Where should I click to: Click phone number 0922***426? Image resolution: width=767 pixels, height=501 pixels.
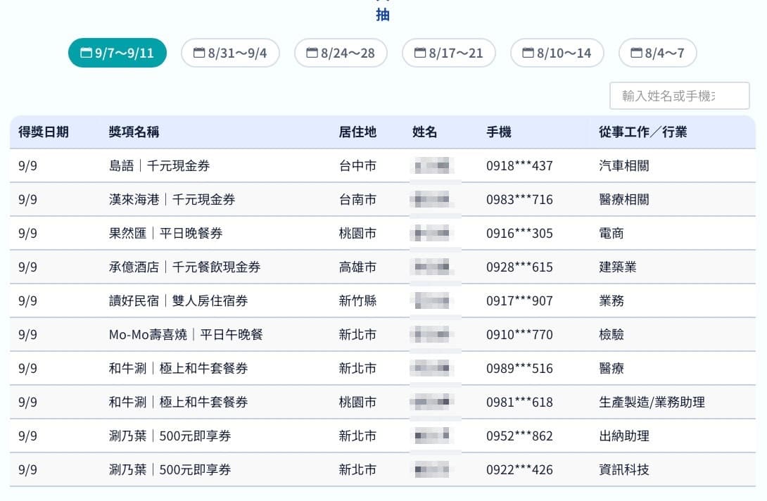coord(519,470)
